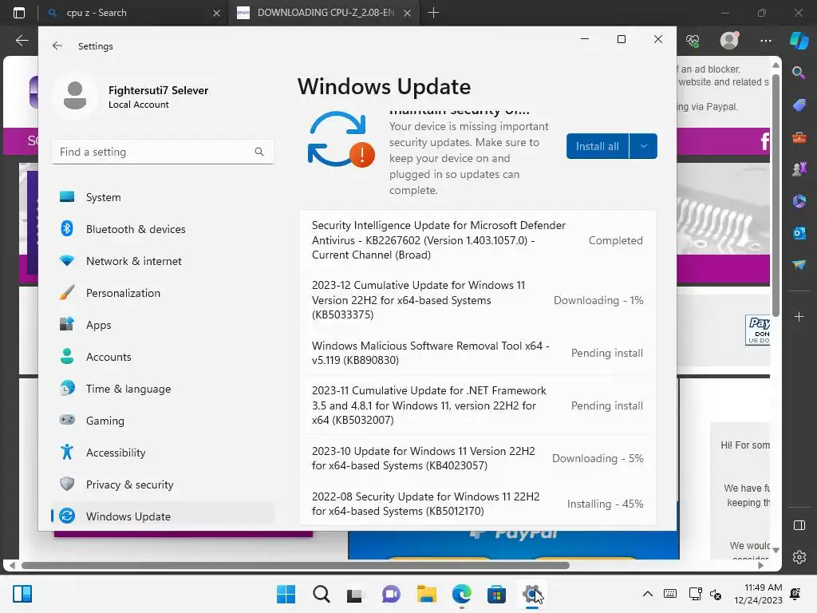Screen dimensions: 817x613
Task: Open the taskbar clock showing 11:49 AM
Action: tap(758, 594)
